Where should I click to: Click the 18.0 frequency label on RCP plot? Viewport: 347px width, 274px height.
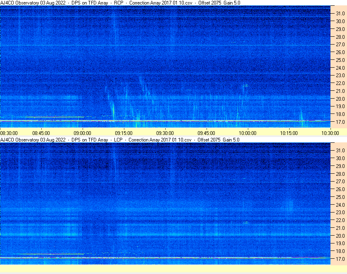340,114
